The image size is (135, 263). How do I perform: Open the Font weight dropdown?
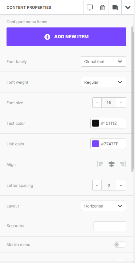click(103, 82)
